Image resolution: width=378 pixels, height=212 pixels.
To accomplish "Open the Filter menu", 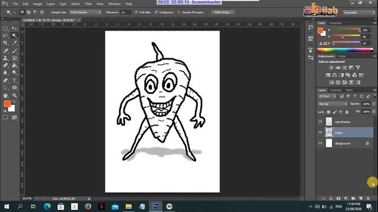I will (88, 4).
